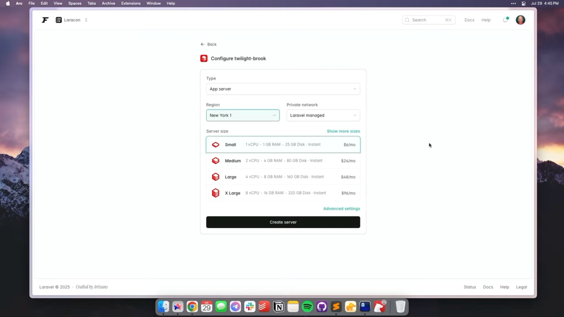Click the Large size stack icon

coord(216,177)
